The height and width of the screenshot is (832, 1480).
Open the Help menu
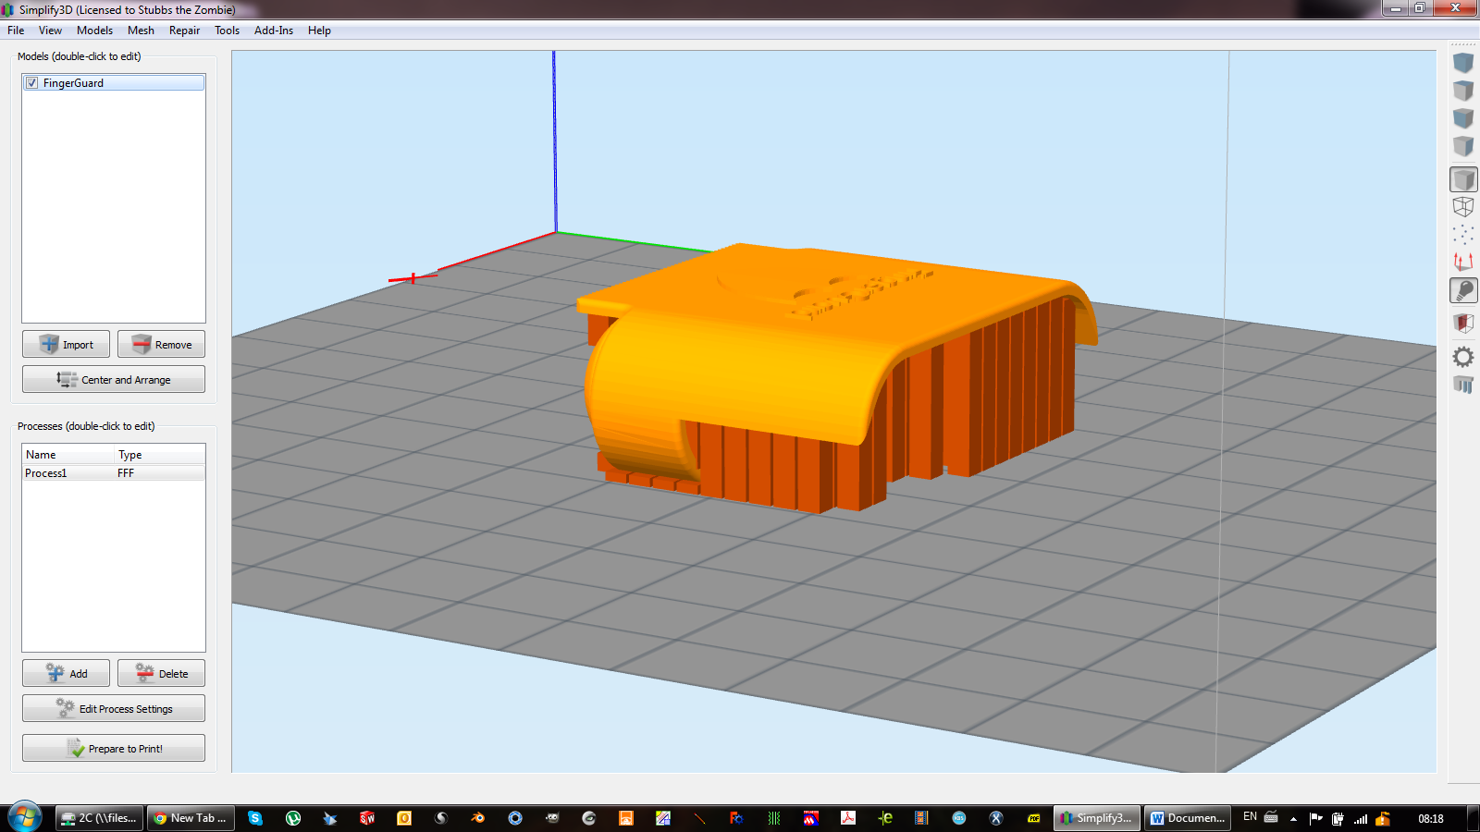(x=319, y=31)
